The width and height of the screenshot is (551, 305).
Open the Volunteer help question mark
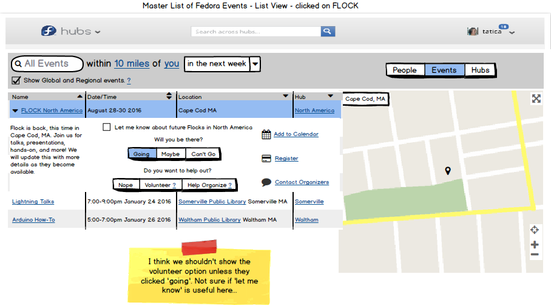(174, 185)
